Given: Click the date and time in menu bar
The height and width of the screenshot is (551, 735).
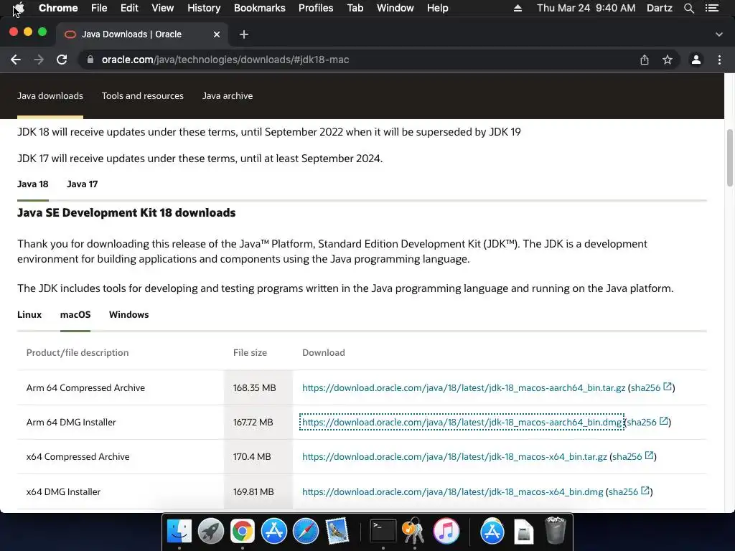Looking at the screenshot, I should (586, 8).
